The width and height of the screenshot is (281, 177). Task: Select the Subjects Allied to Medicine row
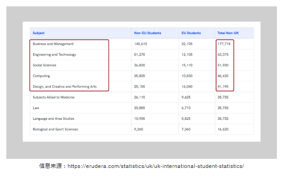click(x=142, y=97)
